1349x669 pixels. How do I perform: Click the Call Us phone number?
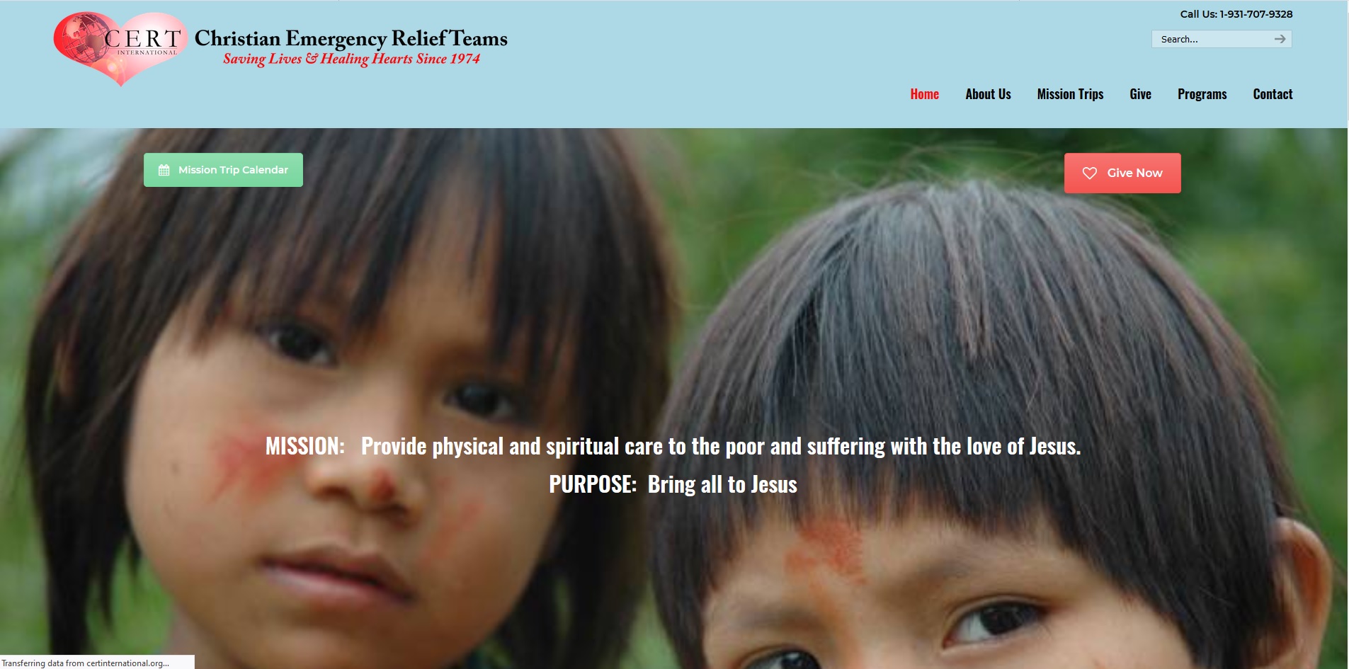(x=1236, y=14)
